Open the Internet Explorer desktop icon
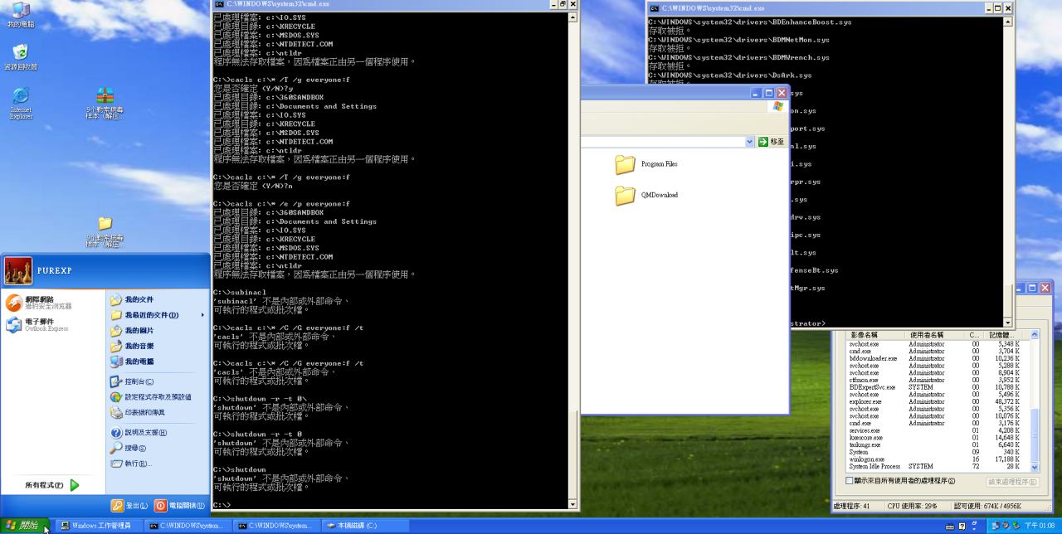The height and width of the screenshot is (534, 1062). 21,96
